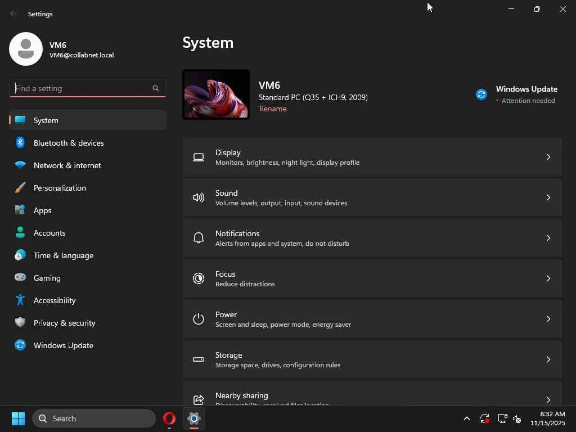Viewport: 576px width, 432px height.
Task: Click the Display laptop icon
Action: point(199,157)
